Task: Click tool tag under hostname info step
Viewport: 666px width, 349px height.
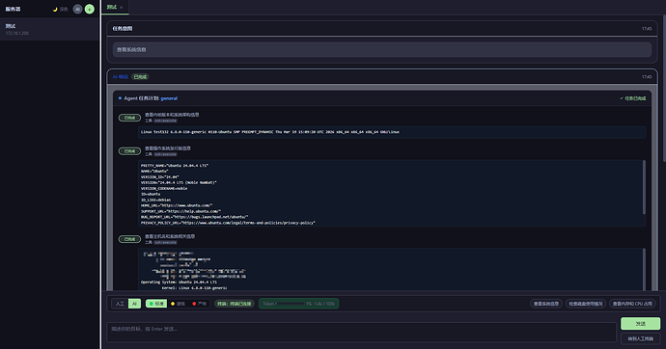Action: [165, 243]
